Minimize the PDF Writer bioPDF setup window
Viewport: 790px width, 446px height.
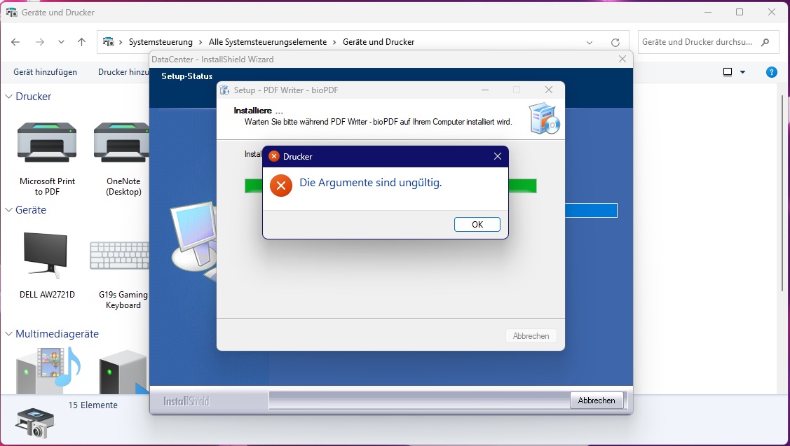[x=484, y=90]
